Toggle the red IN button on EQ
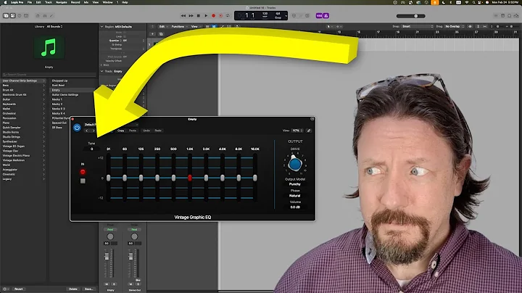Viewport: 522px width, 293px height. click(x=83, y=172)
